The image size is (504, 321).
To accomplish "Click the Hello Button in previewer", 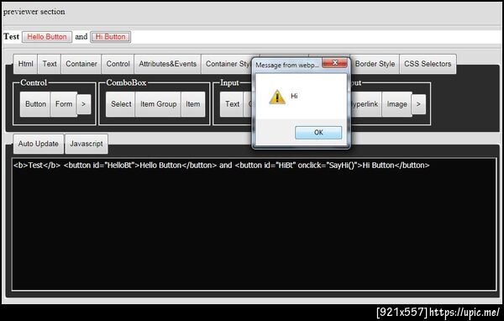I will 47,37.
